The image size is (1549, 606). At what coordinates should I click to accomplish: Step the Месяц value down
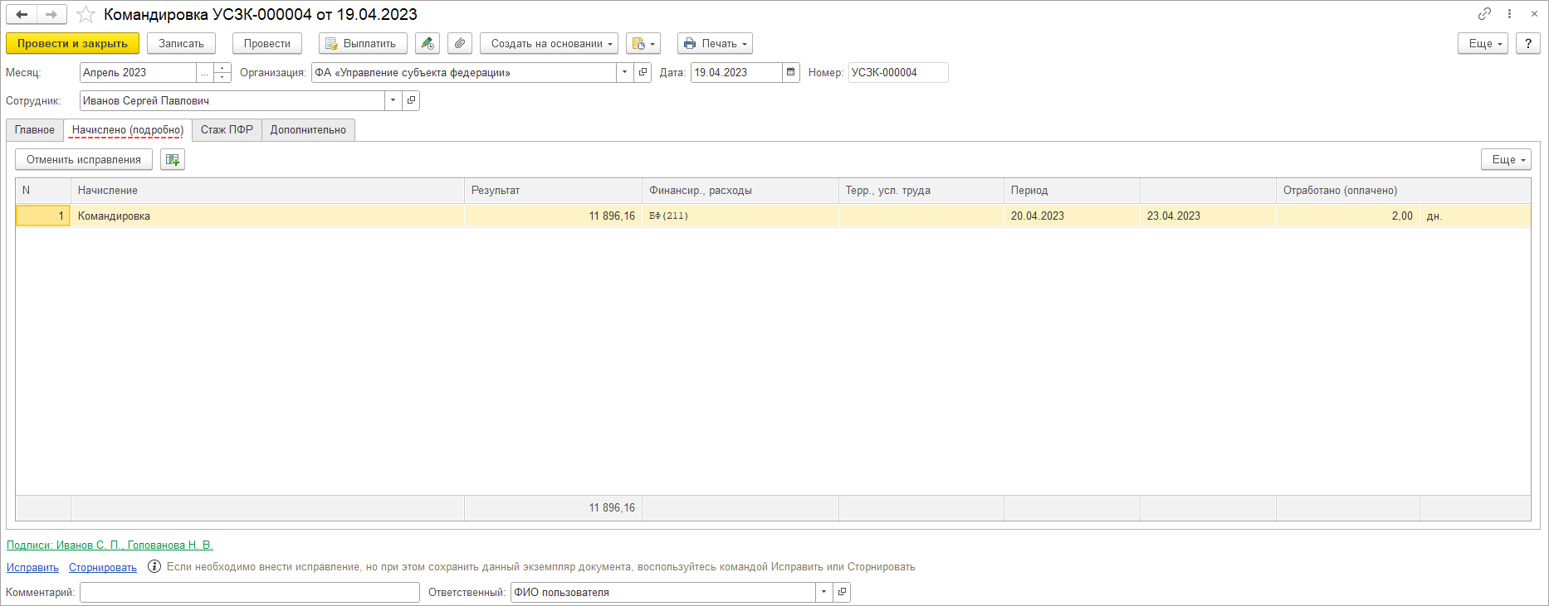222,77
